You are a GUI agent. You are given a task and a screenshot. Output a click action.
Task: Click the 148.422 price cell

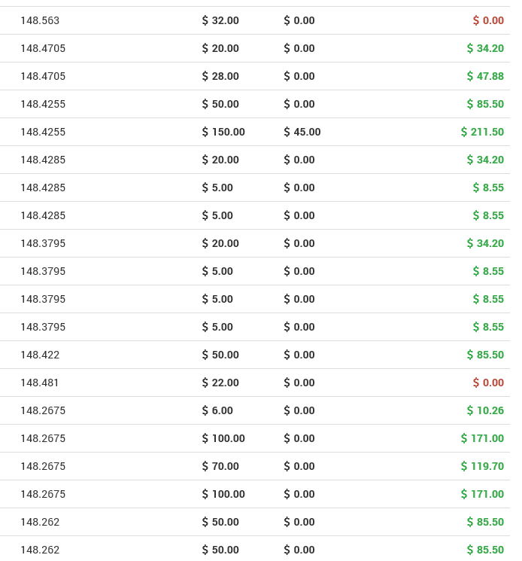(40, 355)
